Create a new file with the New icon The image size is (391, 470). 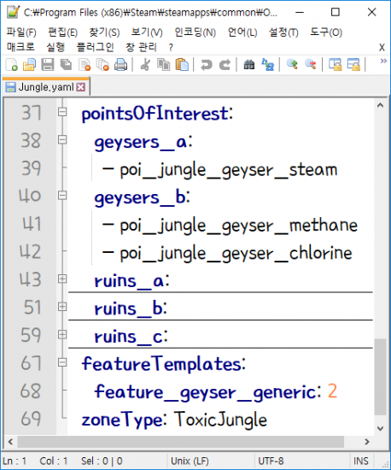pos(12,64)
